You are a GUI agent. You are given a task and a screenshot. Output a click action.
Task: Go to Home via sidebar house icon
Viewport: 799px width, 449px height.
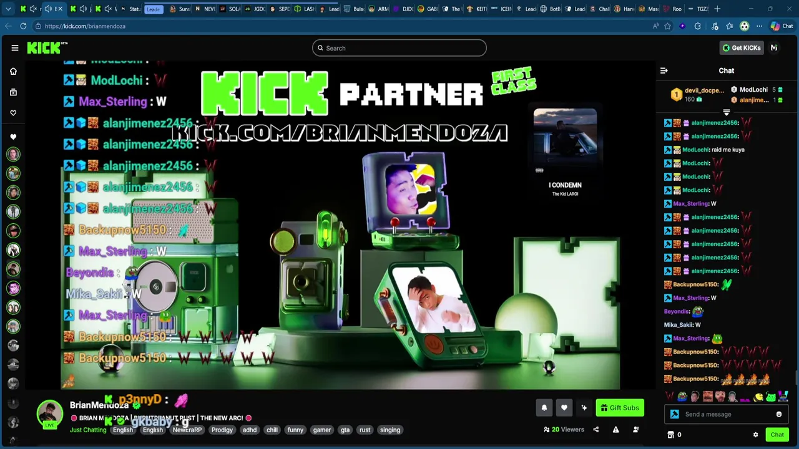[x=13, y=71]
